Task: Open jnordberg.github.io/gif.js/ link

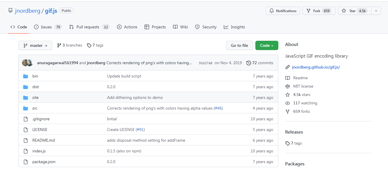Action: 316,67
